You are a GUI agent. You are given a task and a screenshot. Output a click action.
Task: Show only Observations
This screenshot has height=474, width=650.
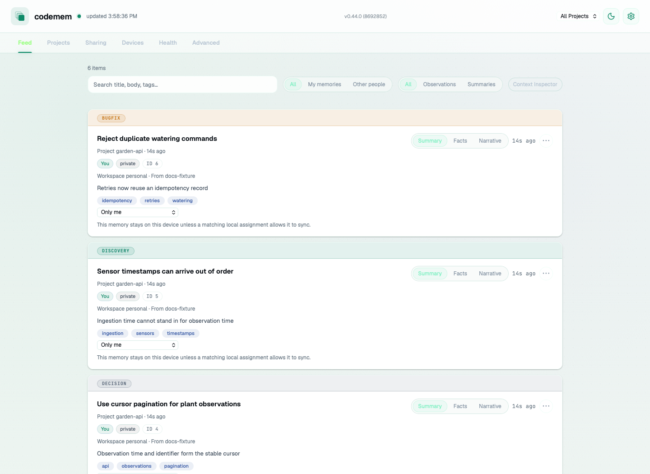point(440,84)
